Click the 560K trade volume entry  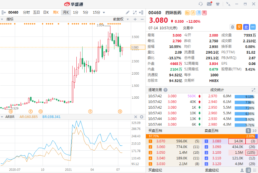tap(192, 96)
